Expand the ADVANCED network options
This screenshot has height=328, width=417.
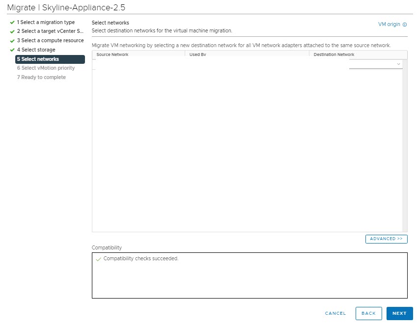coord(386,239)
